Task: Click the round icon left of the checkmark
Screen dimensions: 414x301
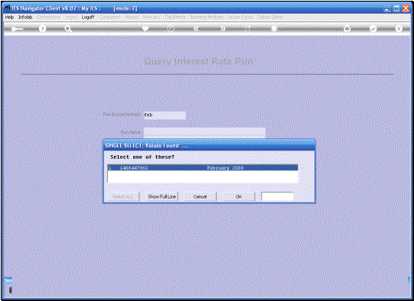Action: [347, 28]
